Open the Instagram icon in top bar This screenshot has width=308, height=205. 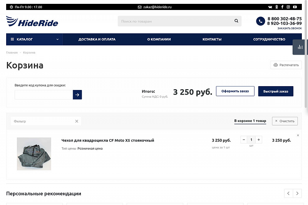point(288,7)
